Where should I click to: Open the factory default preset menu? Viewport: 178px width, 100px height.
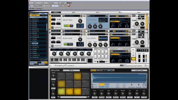tap(38, 6)
